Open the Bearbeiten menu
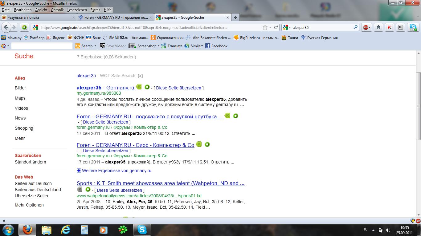Viewport: 421px width, 236px height. [23, 10]
